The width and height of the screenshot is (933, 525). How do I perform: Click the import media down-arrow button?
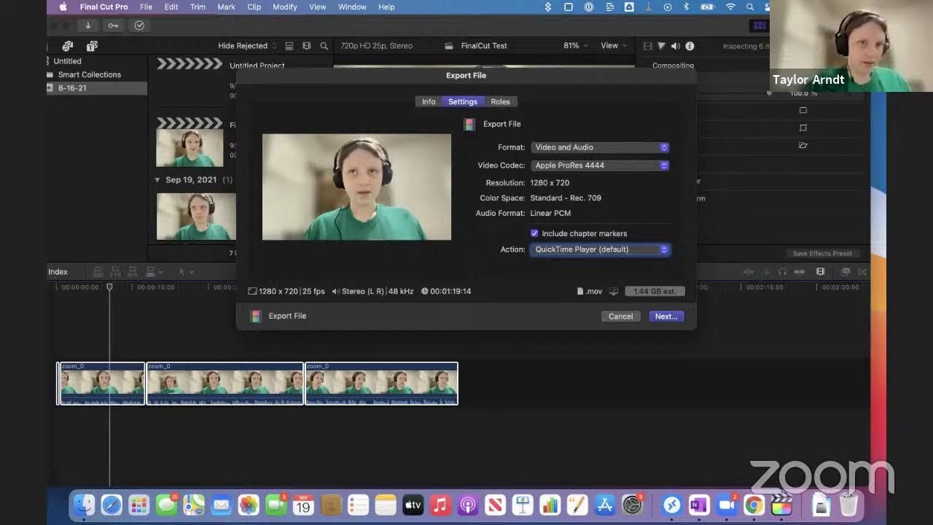pyautogui.click(x=87, y=26)
